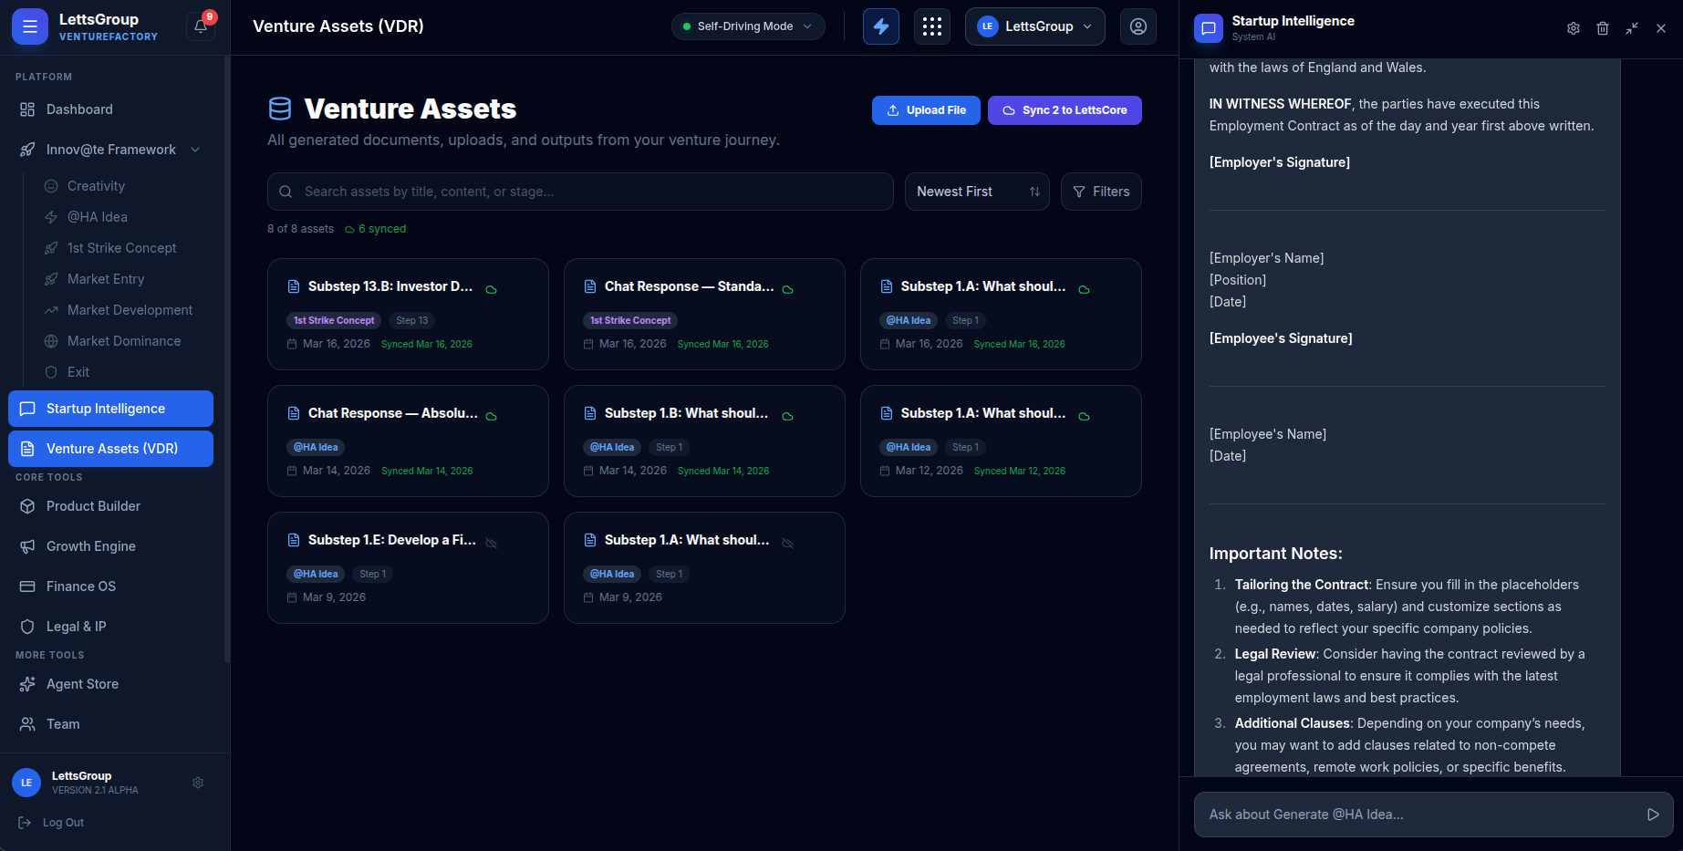Collapse the Innov@te Framework section
Image resolution: width=1683 pixels, height=851 pixels.
pyautogui.click(x=195, y=150)
